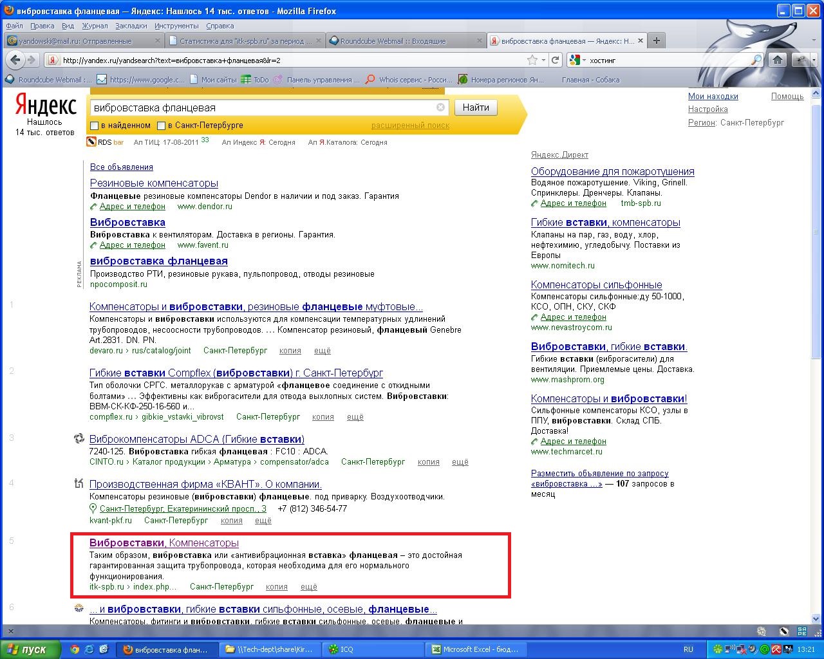Viewport: 824px width, 659px height.
Task: Open the Windows Пуск start button
Action: coord(30,649)
